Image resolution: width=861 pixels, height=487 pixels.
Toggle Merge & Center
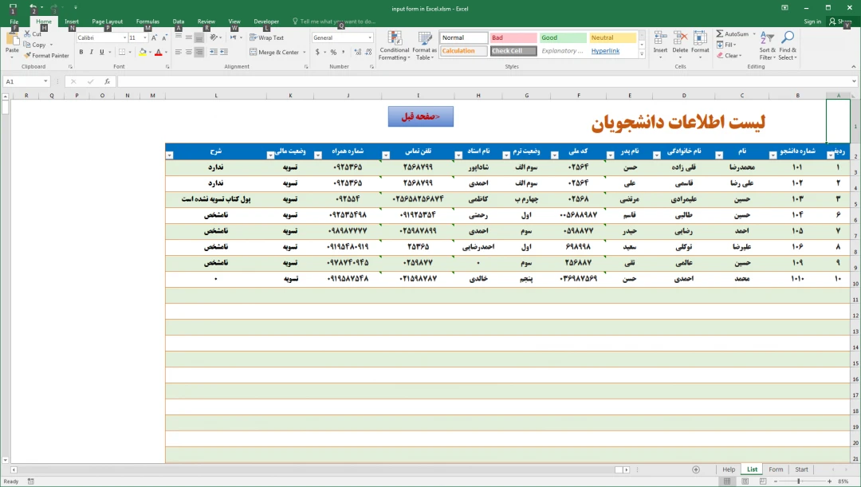(x=274, y=52)
